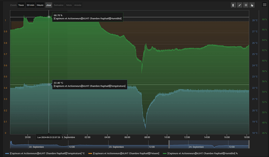Viewport: 269px width, 157px height.
Task: Toggle the Température series in legend
Action: click(48, 154)
